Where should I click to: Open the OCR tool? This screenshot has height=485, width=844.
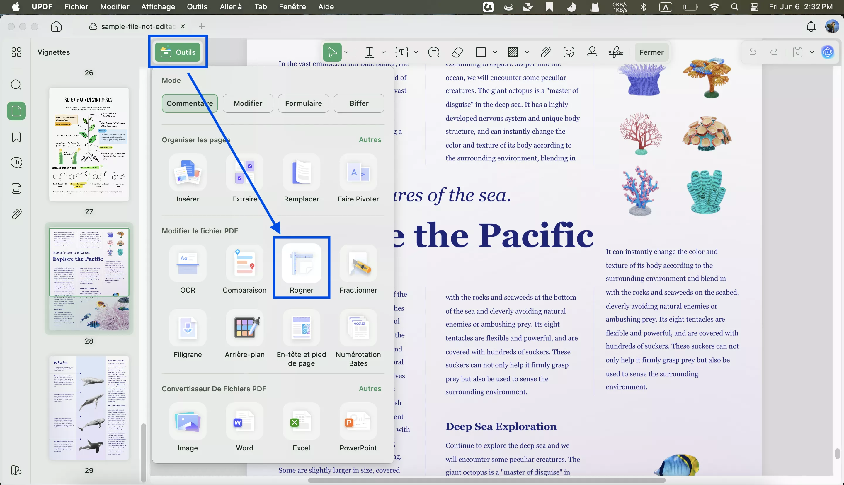pos(188,268)
